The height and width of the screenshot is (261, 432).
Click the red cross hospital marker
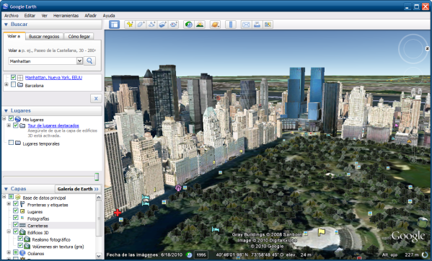[x=118, y=212]
